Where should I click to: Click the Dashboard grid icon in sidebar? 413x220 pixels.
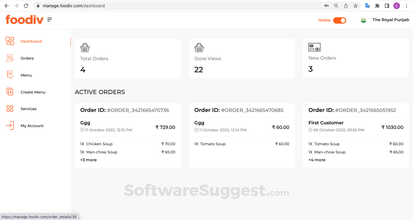(10, 41)
